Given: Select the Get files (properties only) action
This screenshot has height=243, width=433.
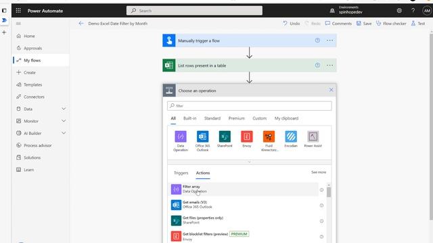Looking at the screenshot, I should (x=244, y=221).
